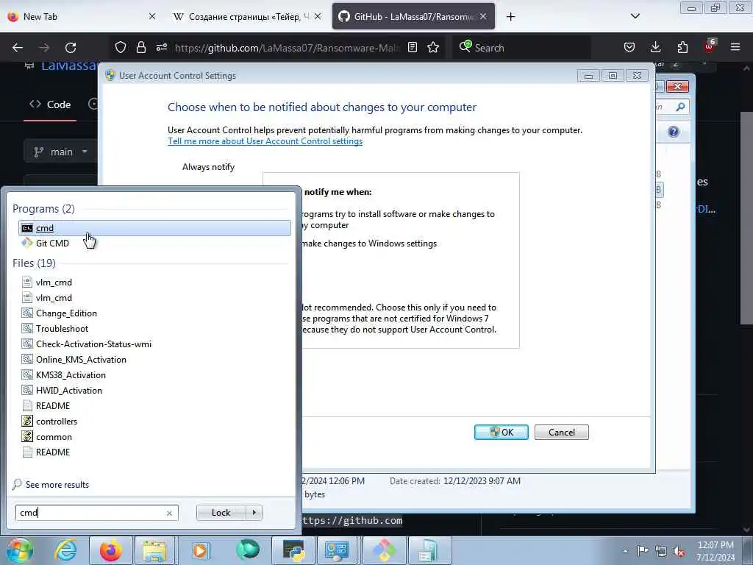Open cmd from Programs results
The image size is (753, 565).
tap(154, 228)
